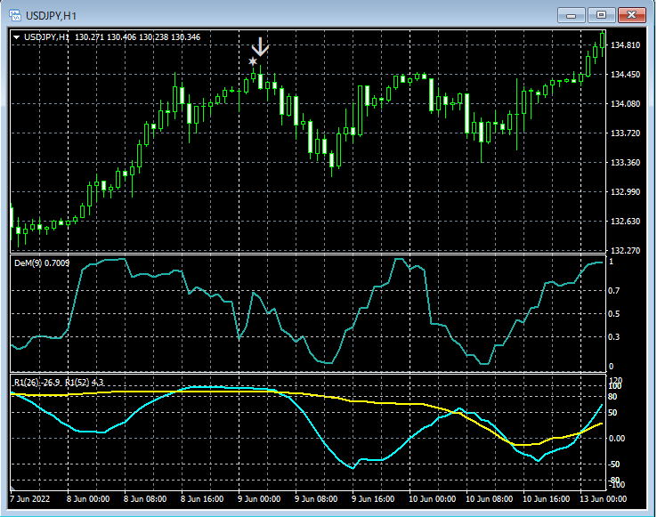The width and height of the screenshot is (657, 517).
Task: Select the white down arrow object on chart
Action: click(x=259, y=47)
